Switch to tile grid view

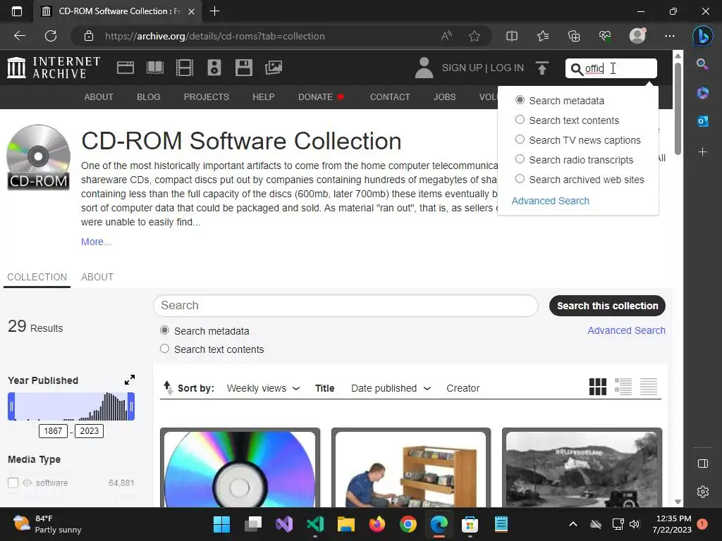pos(598,387)
